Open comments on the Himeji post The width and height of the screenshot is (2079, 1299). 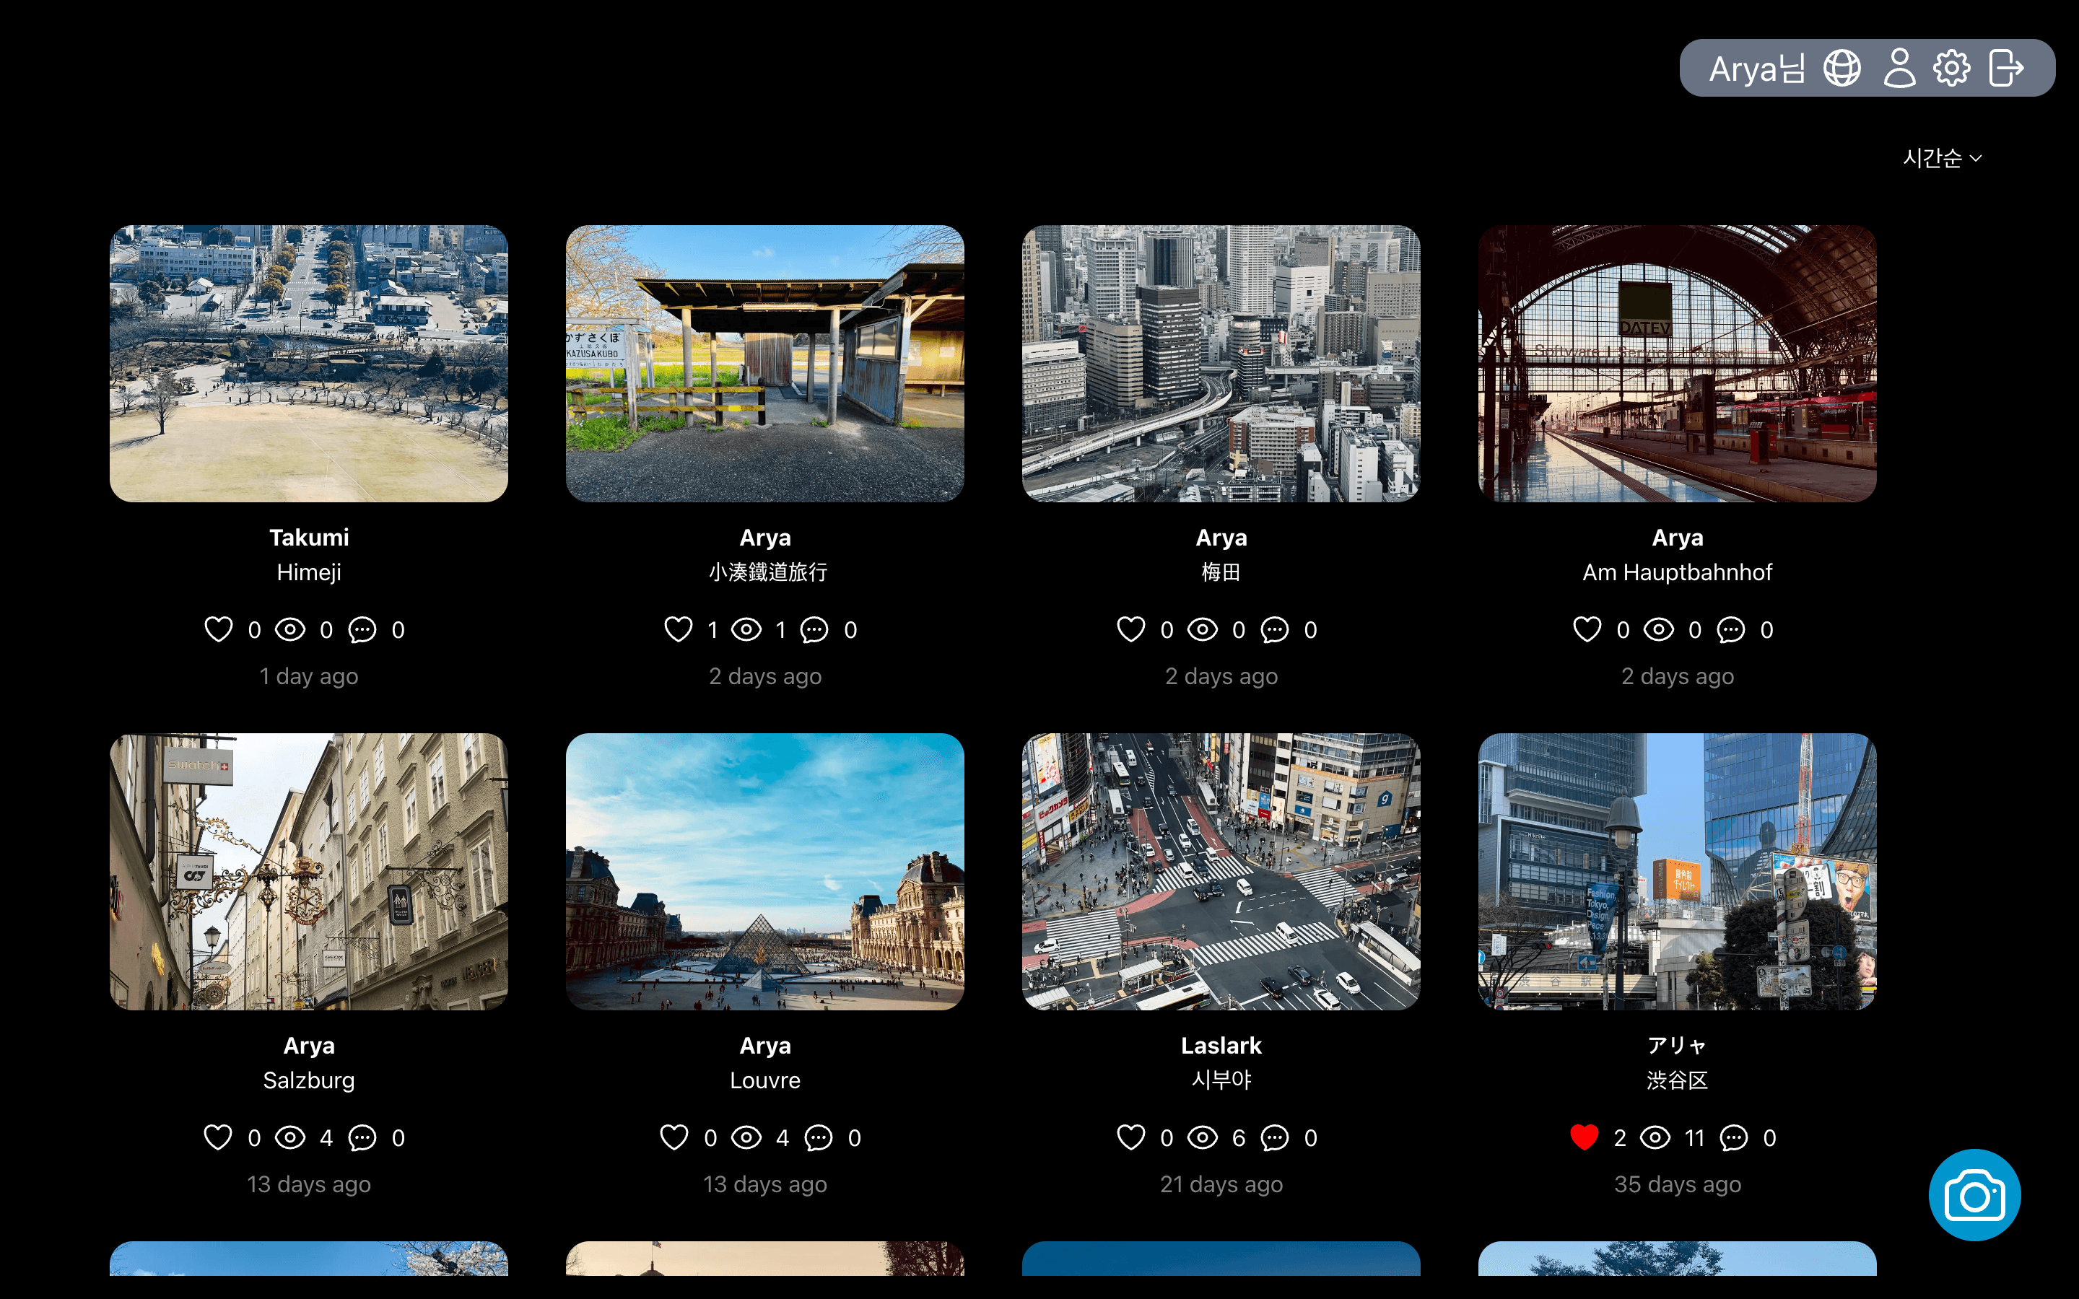(362, 629)
